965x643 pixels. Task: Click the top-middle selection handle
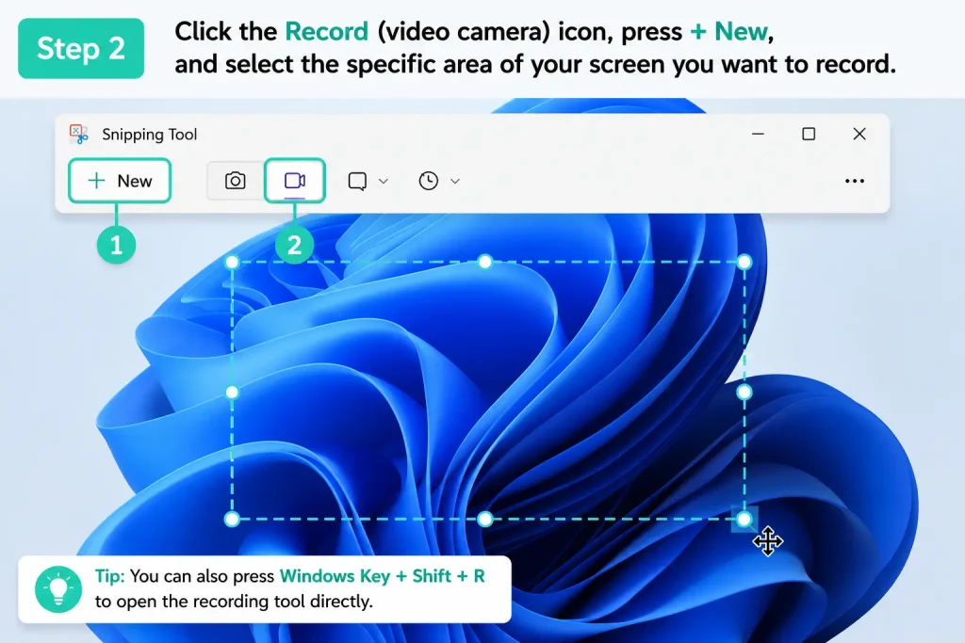coord(485,263)
